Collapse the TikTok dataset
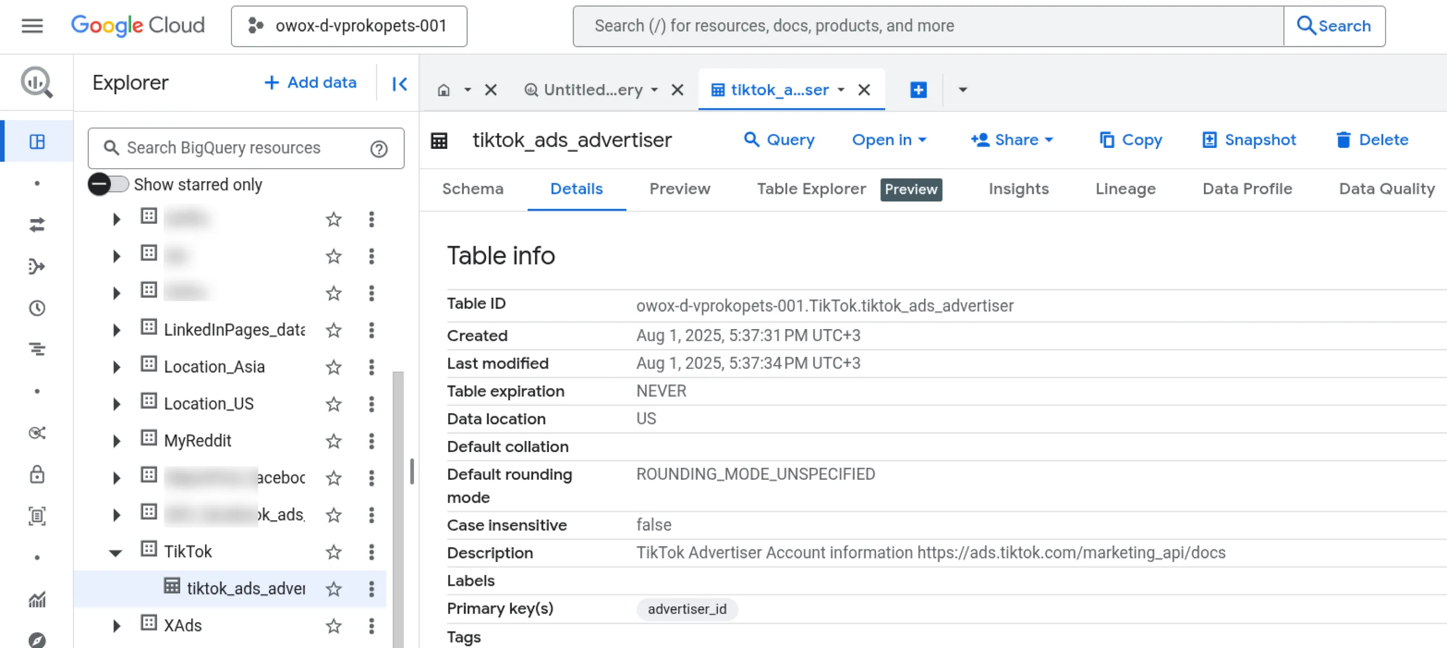The width and height of the screenshot is (1447, 648). (115, 552)
